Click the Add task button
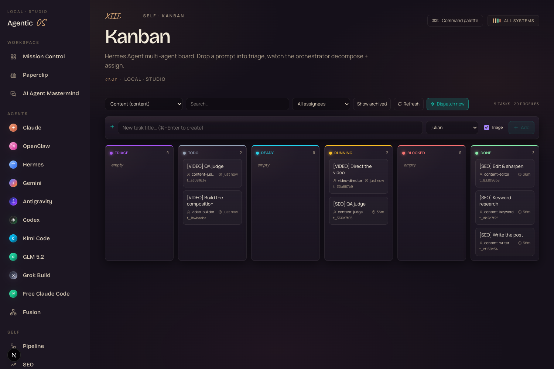The height and width of the screenshot is (369, 554). click(x=521, y=128)
